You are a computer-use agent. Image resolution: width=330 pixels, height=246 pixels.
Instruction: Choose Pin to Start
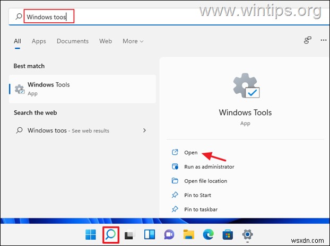point(197,195)
